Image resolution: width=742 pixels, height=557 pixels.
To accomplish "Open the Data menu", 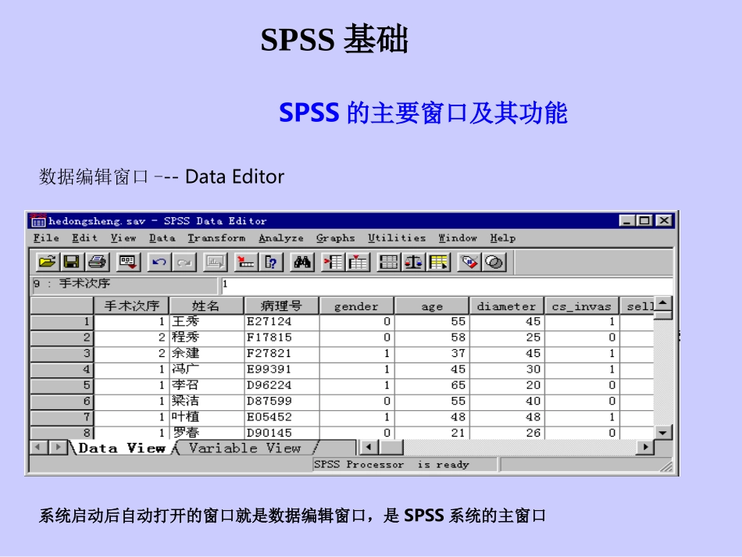I will tap(162, 238).
